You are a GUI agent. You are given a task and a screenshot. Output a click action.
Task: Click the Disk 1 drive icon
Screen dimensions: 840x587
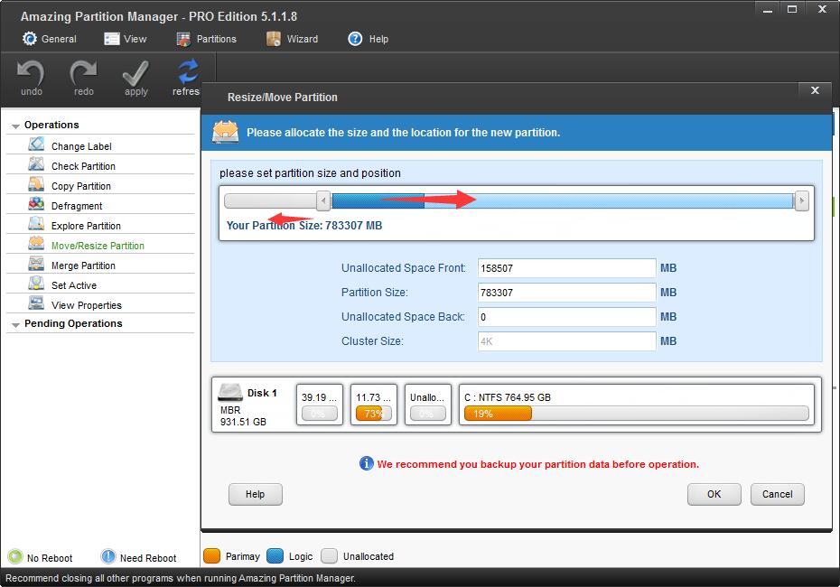click(x=230, y=392)
